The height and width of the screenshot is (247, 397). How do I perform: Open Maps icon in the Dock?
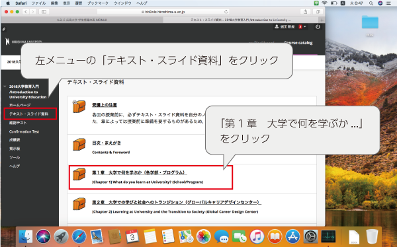[185, 236]
